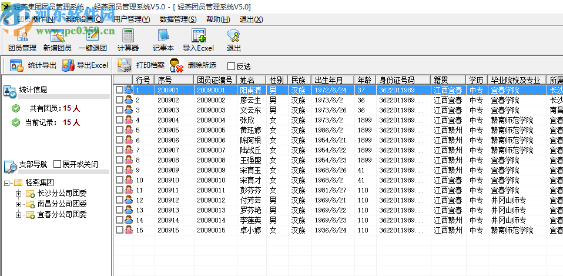Toggle the 展开或关闭 checkbox
The height and width of the screenshot is (276, 563).
57,164
